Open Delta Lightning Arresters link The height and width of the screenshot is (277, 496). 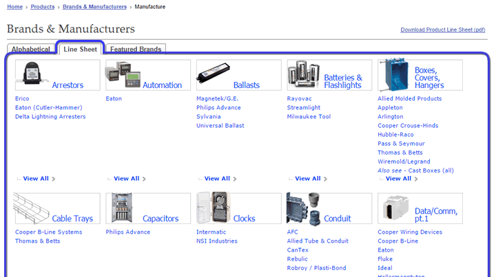(50, 116)
